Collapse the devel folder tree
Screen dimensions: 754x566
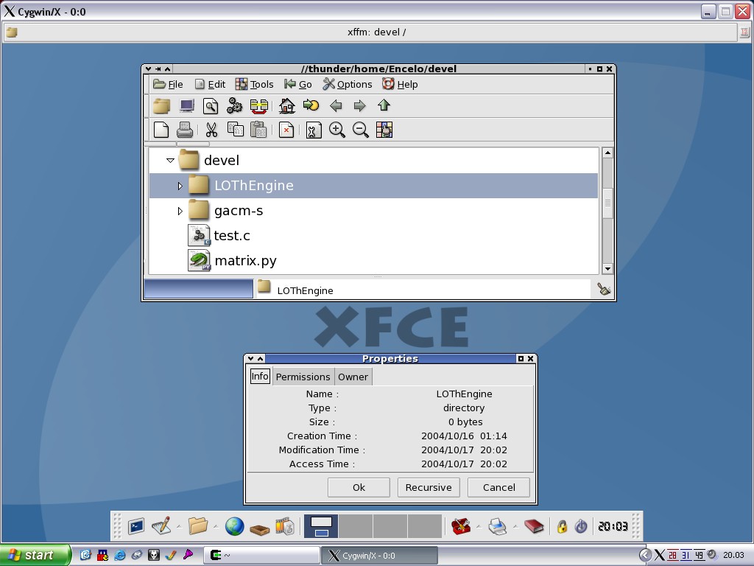point(170,160)
